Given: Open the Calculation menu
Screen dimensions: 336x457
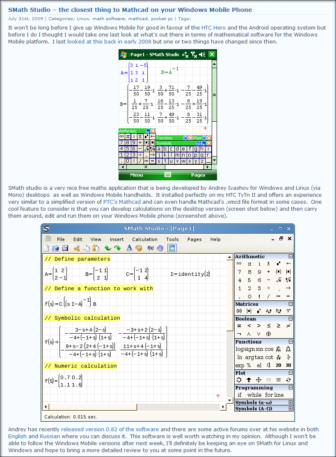Looking at the screenshot, I should (144, 239).
